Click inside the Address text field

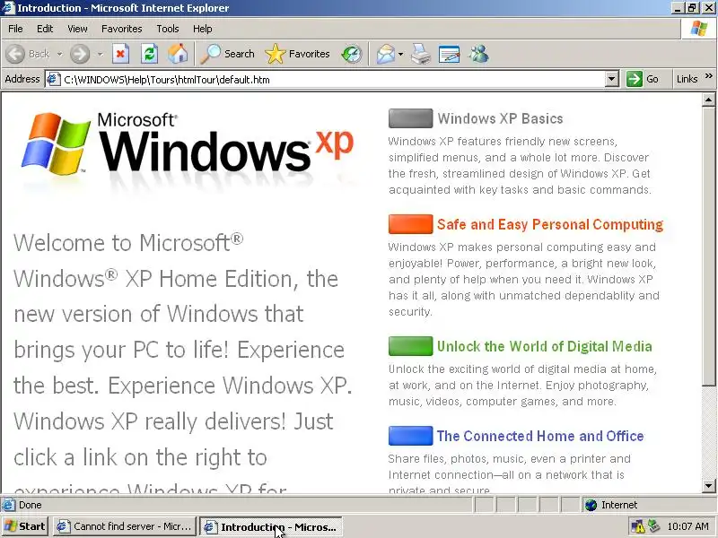click(333, 80)
